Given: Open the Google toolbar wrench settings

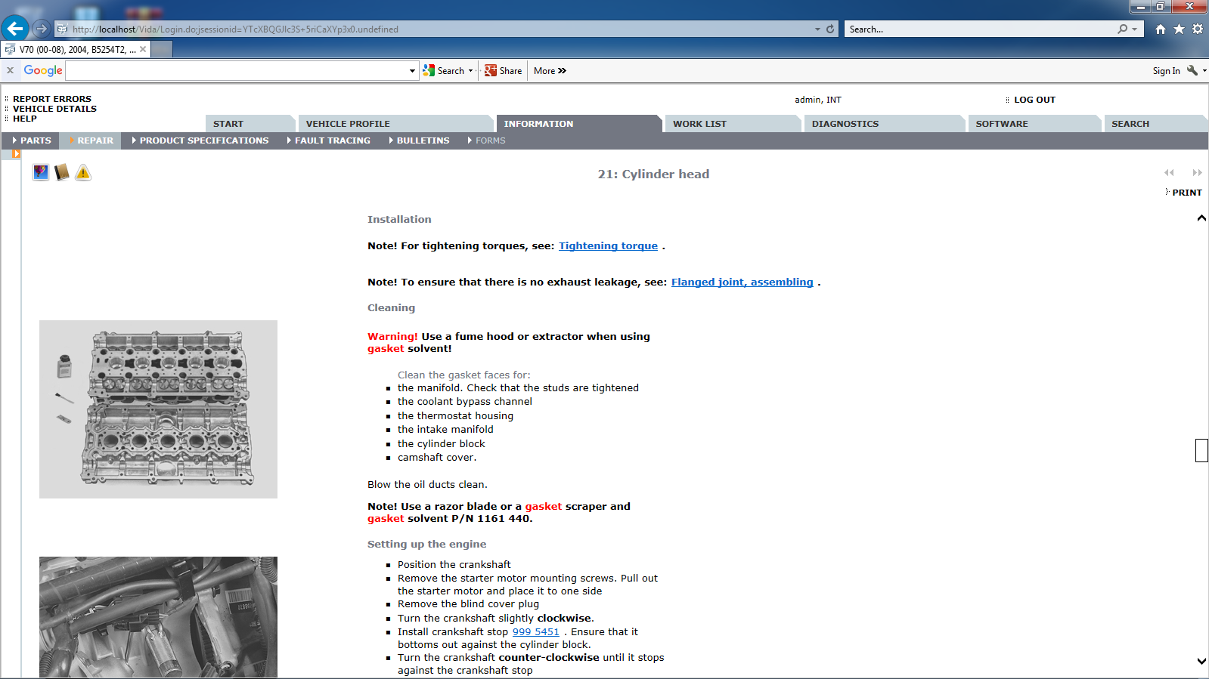Looking at the screenshot, I should tap(1192, 70).
